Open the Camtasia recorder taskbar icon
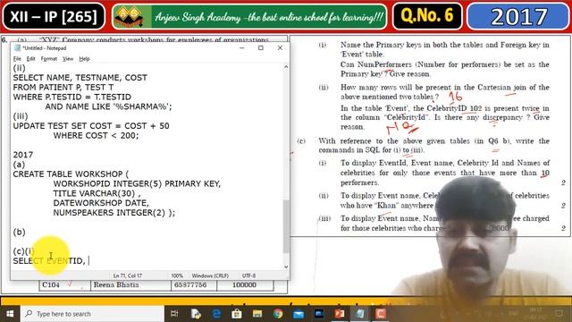Viewport: 572px width, 322px height. pos(381,314)
